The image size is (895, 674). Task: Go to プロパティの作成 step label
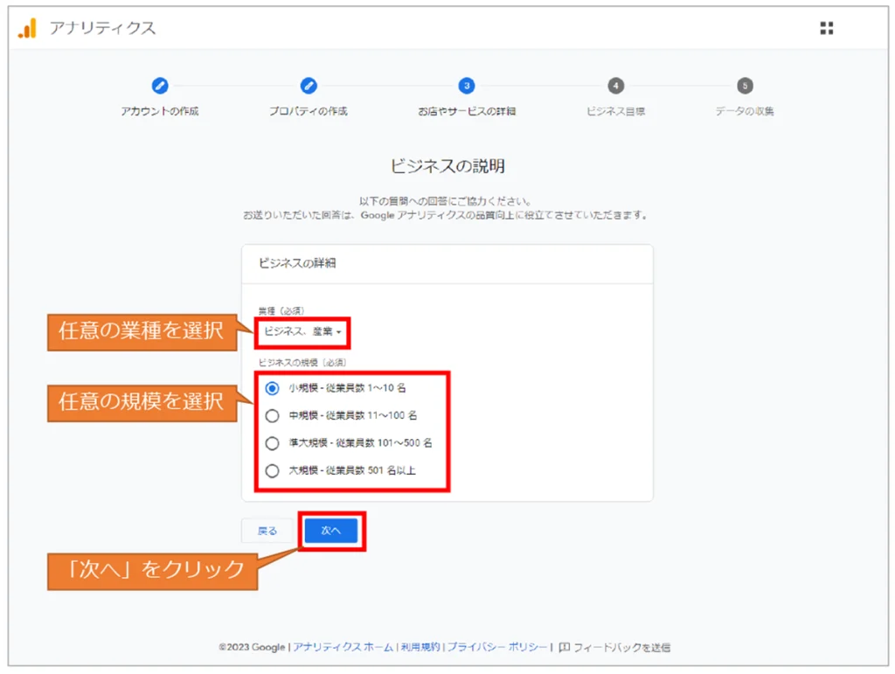point(309,112)
